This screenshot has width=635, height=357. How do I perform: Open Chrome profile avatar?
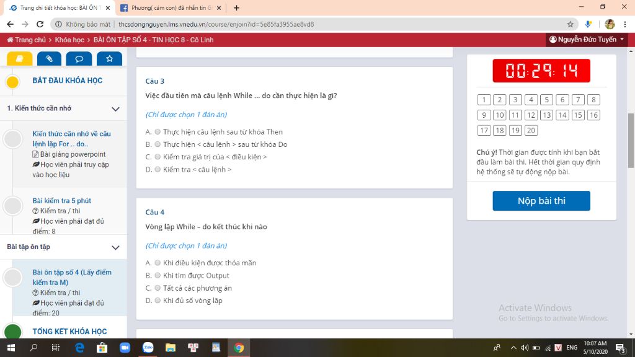(x=610, y=24)
